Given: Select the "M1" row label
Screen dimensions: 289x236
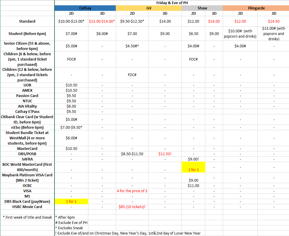Looking at the screenshot, I should tap(27, 196).
